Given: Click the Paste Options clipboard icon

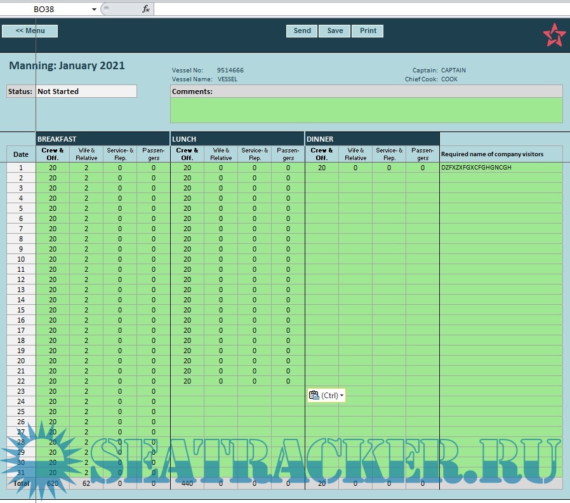Looking at the screenshot, I should (x=314, y=395).
